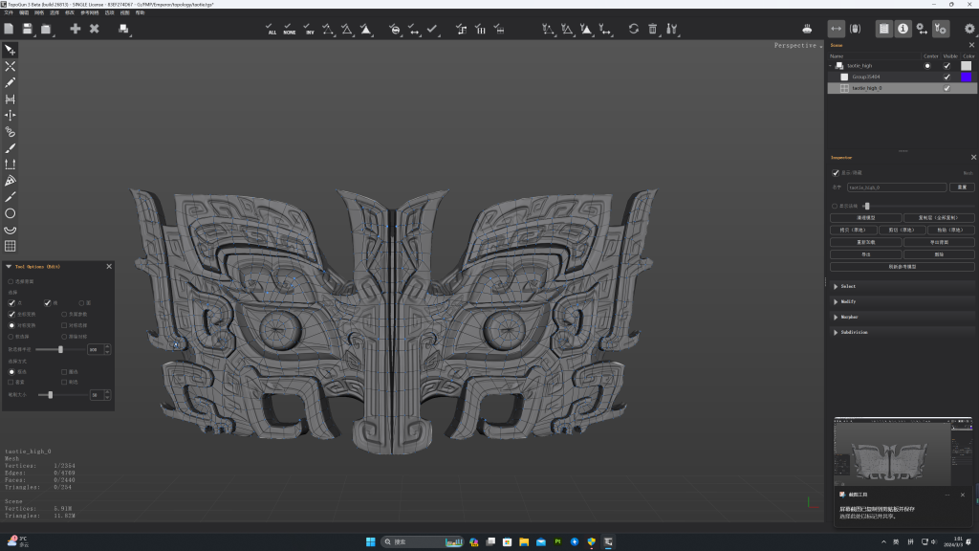The height and width of the screenshot is (551, 979).
Task: Click the X delete icon in top toolbar
Action: [x=95, y=29]
